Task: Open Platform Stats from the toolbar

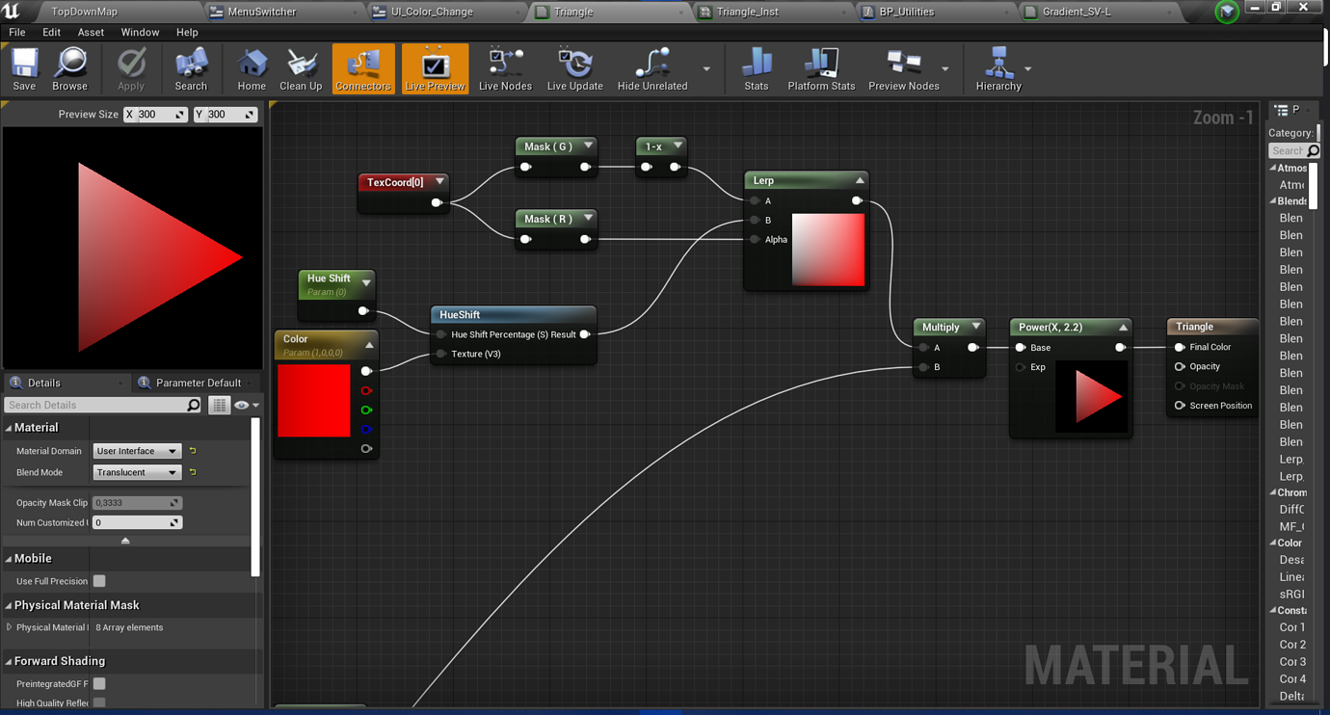Action: (x=820, y=67)
